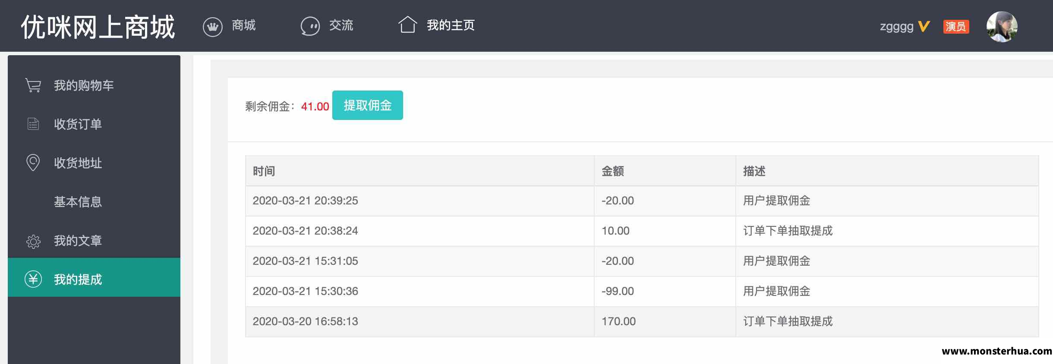The height and width of the screenshot is (364, 1053).
Task: Click the gear icon beside 我的文章
Action: [x=33, y=241]
